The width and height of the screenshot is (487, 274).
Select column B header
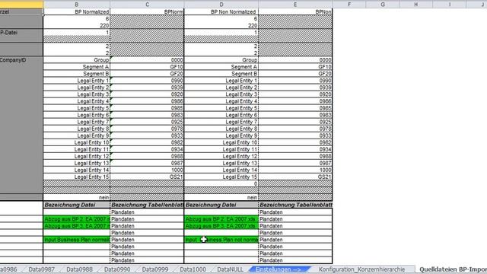pyautogui.click(x=77, y=5)
